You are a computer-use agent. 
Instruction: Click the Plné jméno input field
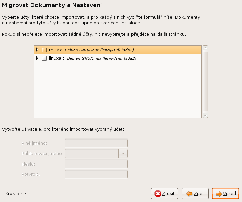pyautogui.click(x=96, y=143)
